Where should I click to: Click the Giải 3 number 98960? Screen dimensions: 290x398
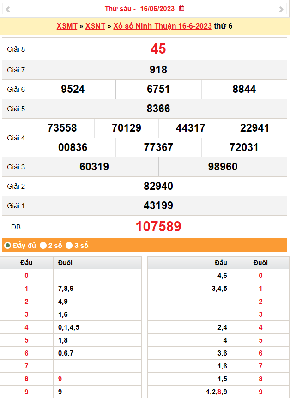tap(223, 167)
